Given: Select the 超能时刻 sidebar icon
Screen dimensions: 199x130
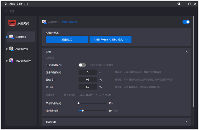Looking at the screenshot, I should pyautogui.click(x=11, y=37).
